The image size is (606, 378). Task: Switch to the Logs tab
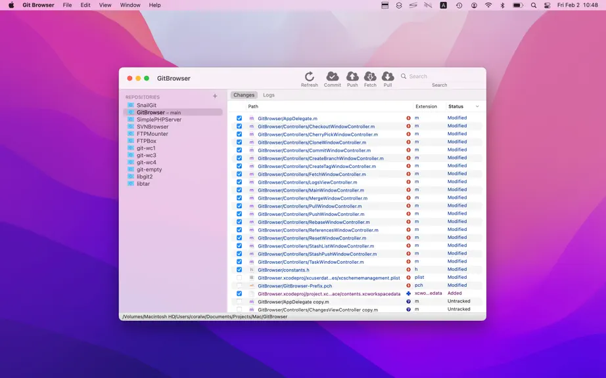click(x=269, y=95)
